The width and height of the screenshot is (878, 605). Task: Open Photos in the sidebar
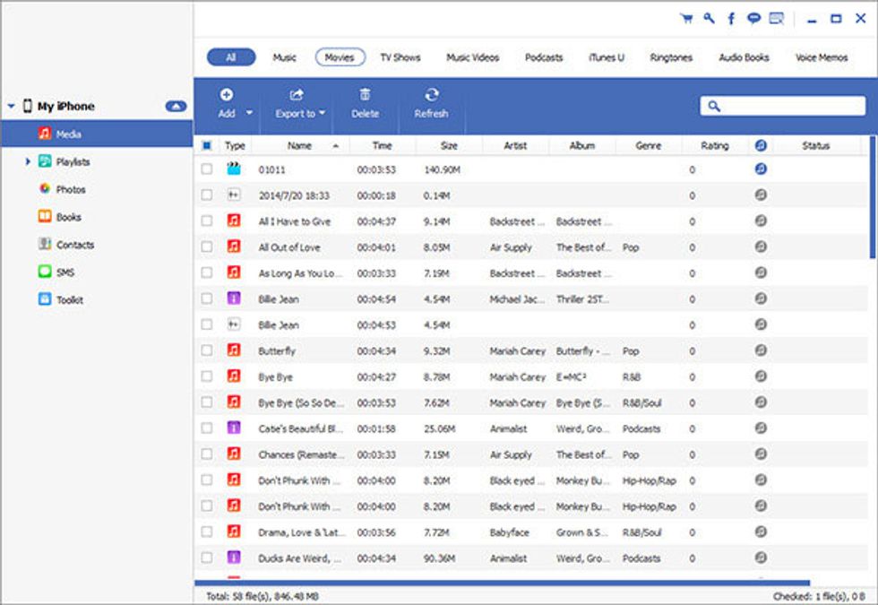[45, 189]
